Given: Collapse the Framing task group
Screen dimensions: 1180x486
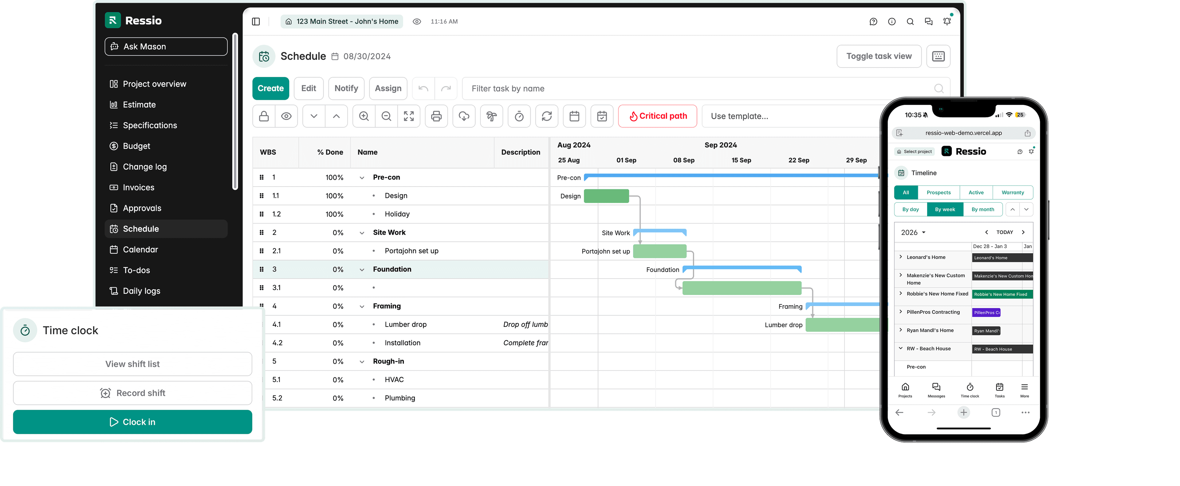Looking at the screenshot, I should tap(361, 307).
